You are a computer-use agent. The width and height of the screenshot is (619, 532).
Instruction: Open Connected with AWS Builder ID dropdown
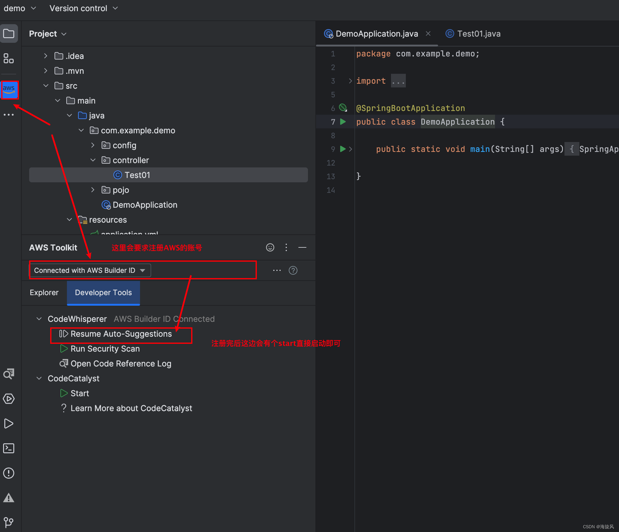(x=90, y=270)
